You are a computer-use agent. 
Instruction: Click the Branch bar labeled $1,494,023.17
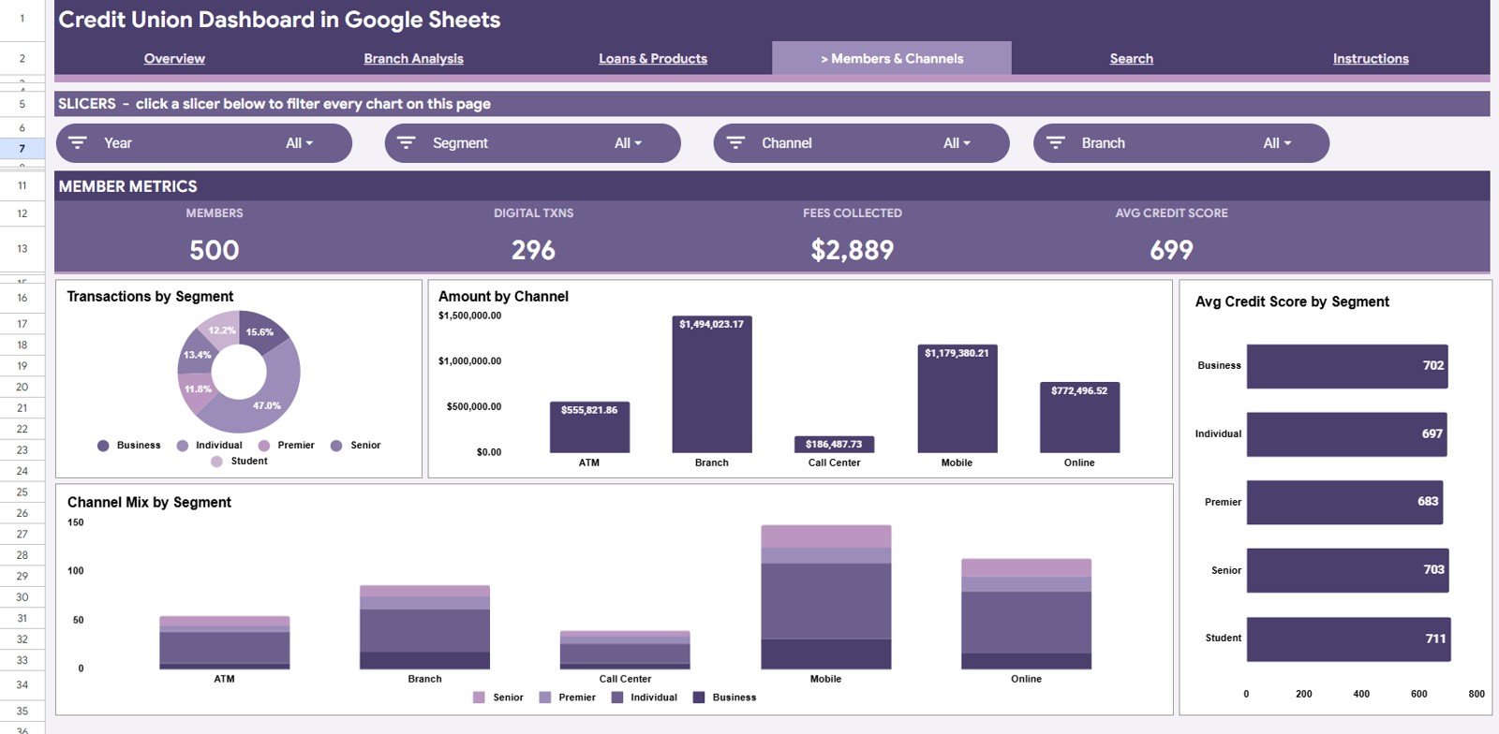click(712, 384)
